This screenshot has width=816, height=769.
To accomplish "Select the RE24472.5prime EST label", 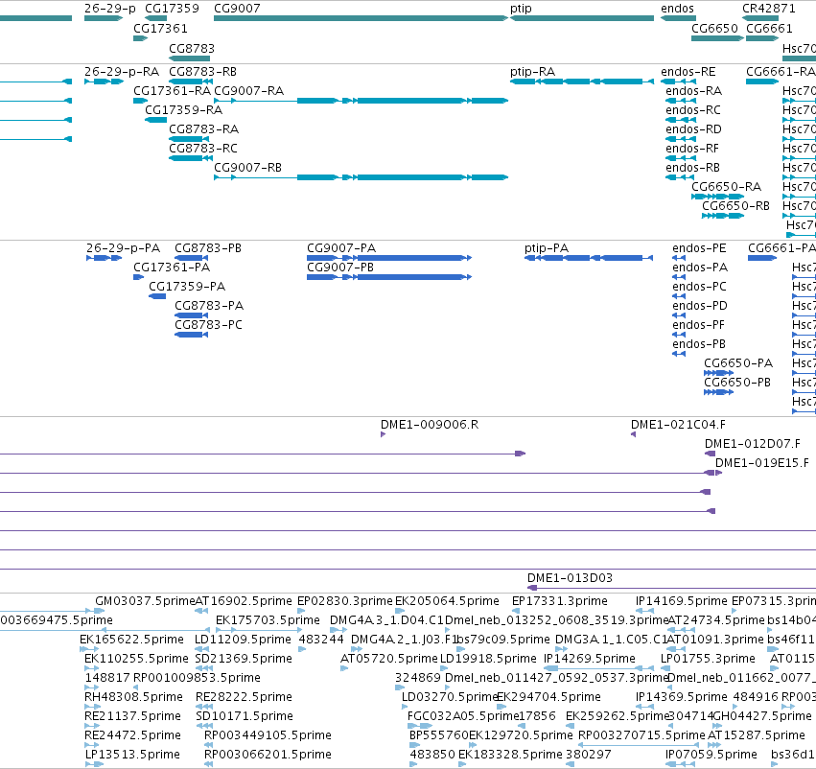I will 132,735.
